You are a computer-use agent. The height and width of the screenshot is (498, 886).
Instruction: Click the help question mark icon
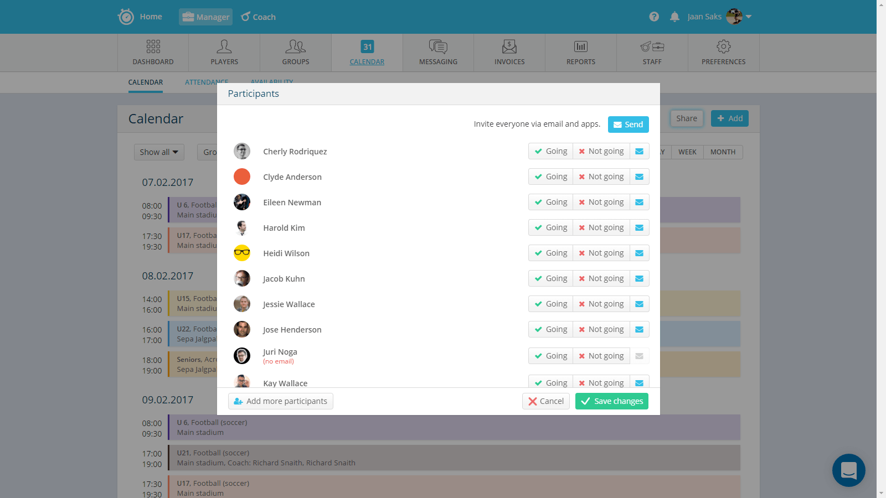pos(654,17)
